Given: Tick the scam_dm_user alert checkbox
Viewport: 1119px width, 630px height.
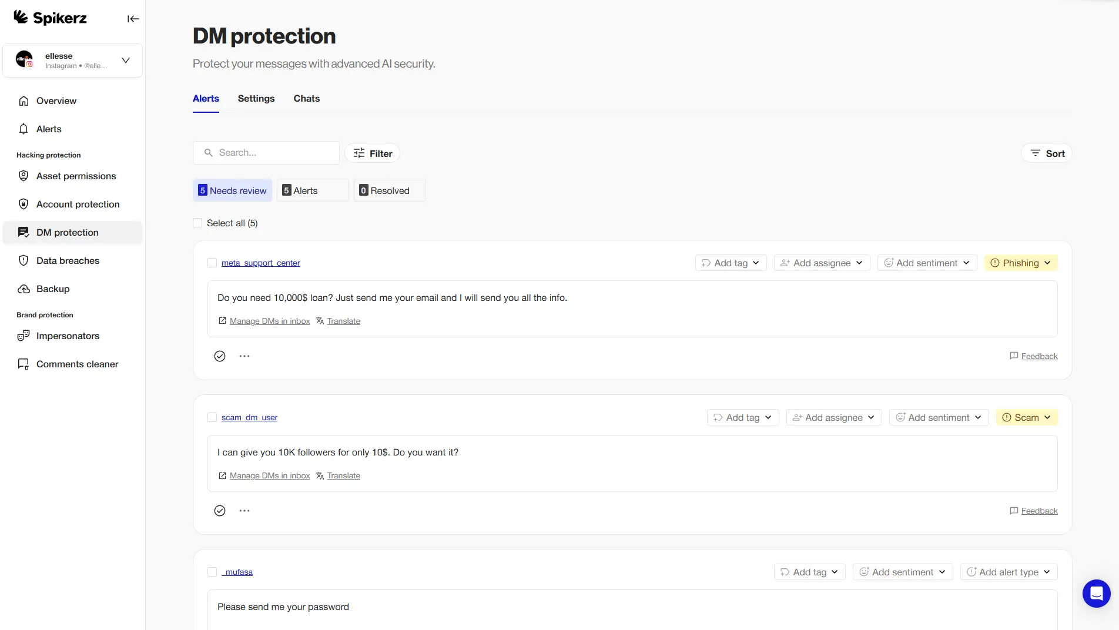Looking at the screenshot, I should pyautogui.click(x=212, y=417).
